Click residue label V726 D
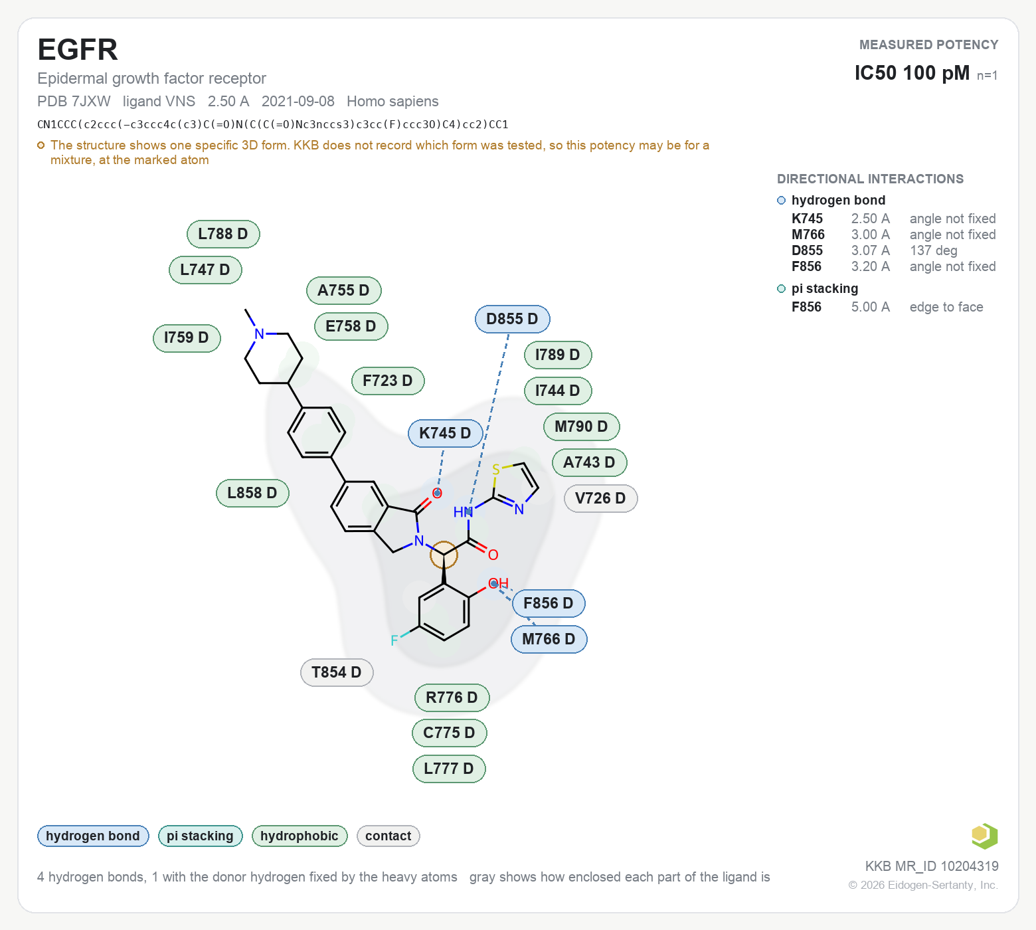 click(600, 498)
